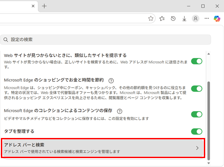Screen dimensions: 224x167
Task: Open the profile account icon
Action: pos(195,19)
